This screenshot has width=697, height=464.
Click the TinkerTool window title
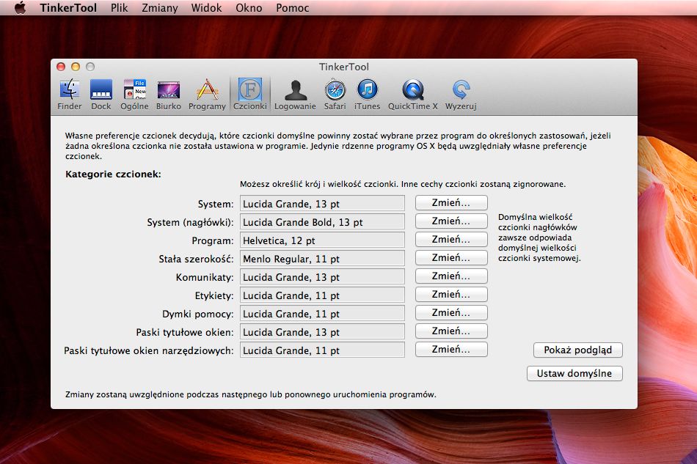point(344,67)
